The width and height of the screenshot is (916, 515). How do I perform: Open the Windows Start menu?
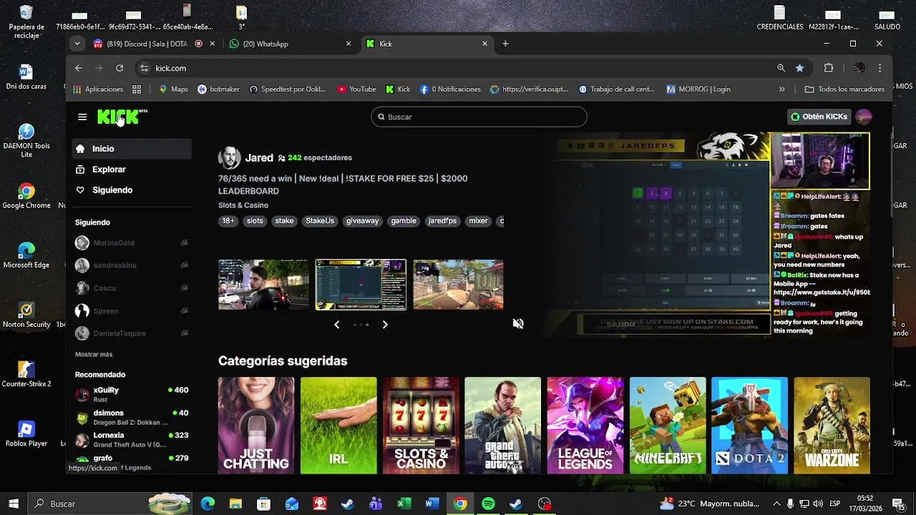coord(14,504)
